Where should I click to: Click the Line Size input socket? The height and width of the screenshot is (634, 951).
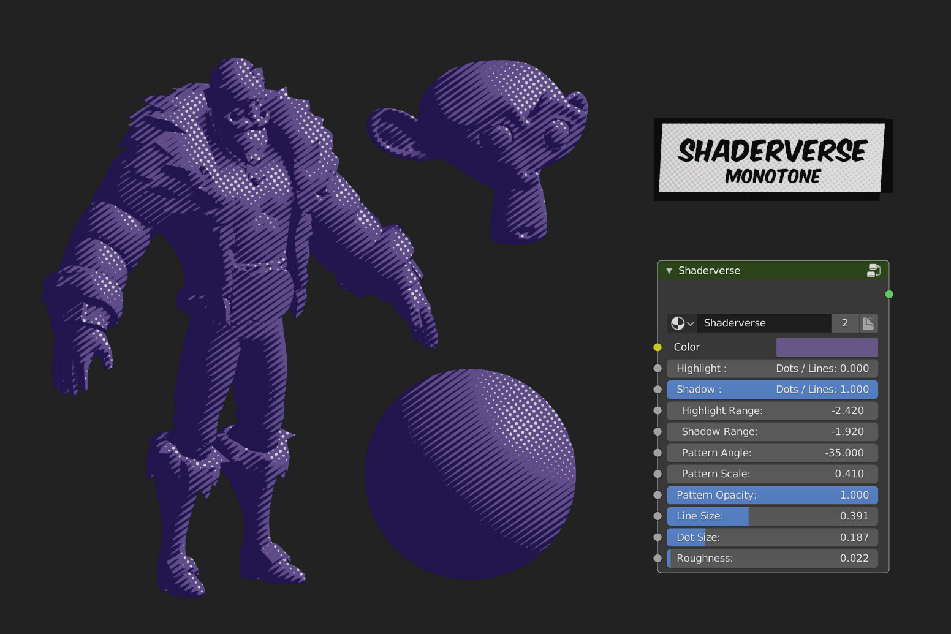point(657,516)
